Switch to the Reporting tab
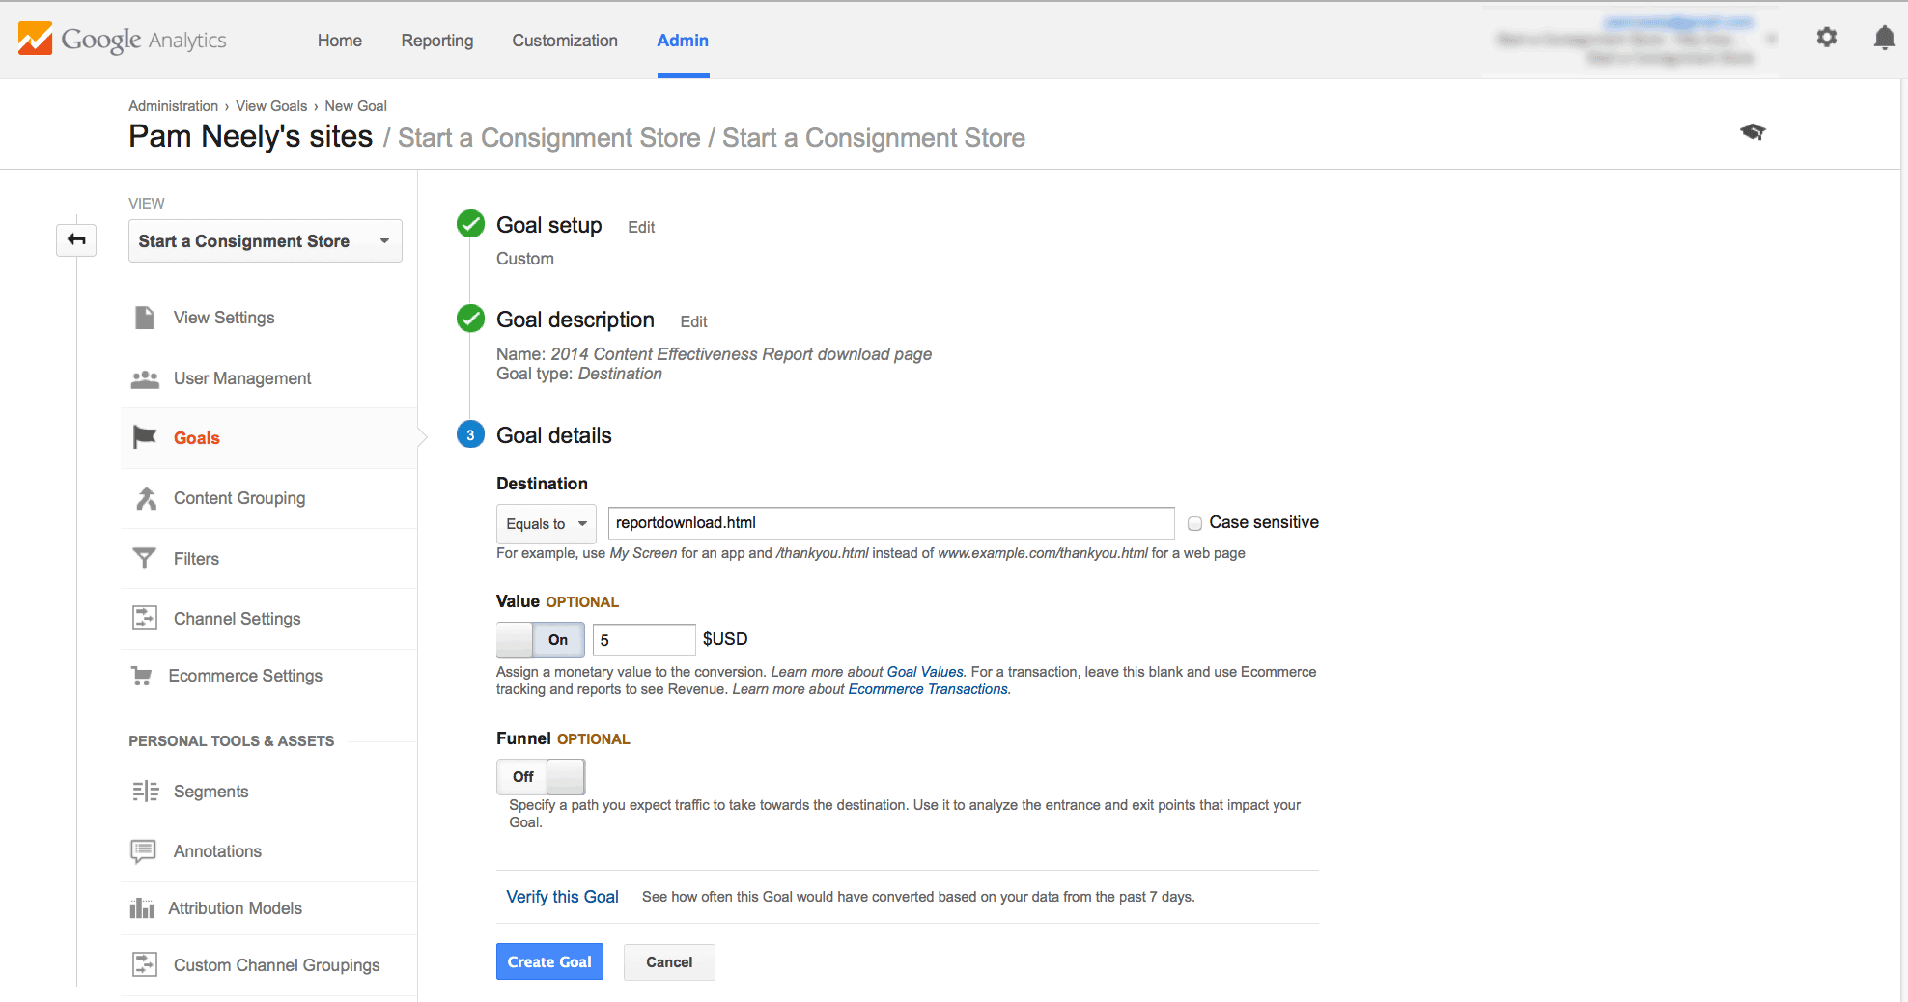The image size is (1908, 1002). click(x=437, y=41)
